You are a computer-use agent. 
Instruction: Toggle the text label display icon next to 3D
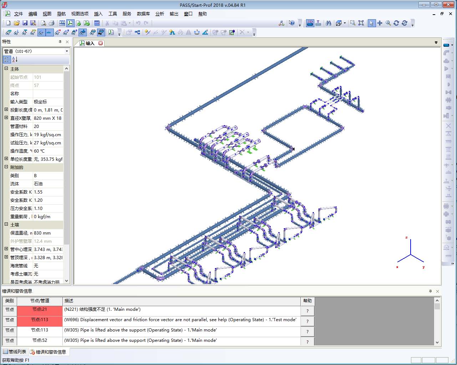318,23
